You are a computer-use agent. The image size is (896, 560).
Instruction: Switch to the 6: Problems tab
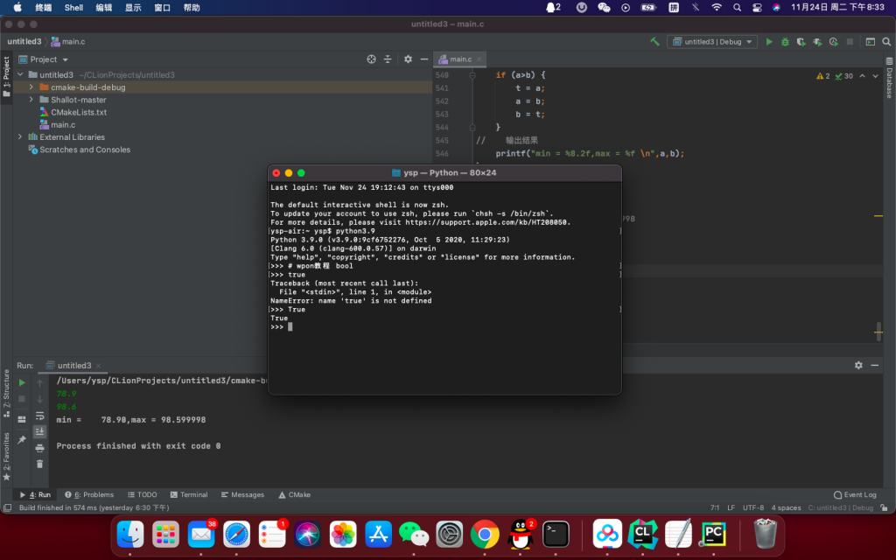[x=87, y=494]
